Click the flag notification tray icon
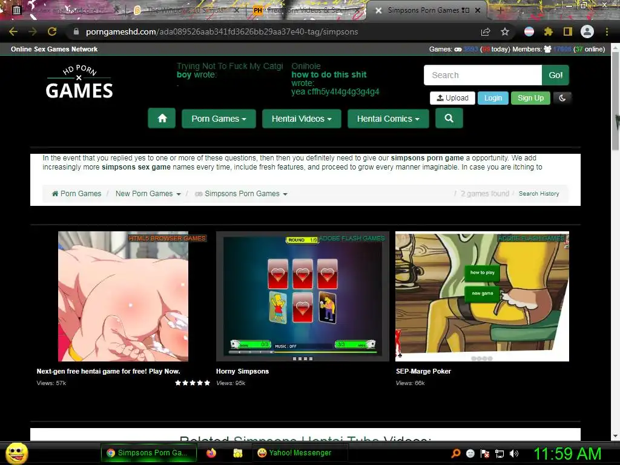This screenshot has height=465, width=620. click(485, 453)
